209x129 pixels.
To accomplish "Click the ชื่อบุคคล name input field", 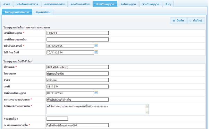I will 77,67.
